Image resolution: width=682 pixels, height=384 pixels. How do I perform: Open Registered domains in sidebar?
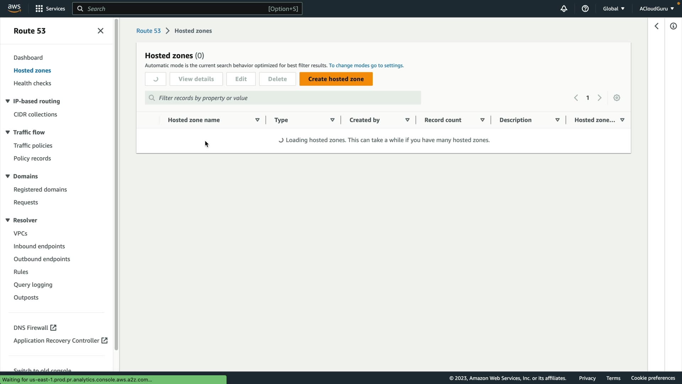[40, 190]
